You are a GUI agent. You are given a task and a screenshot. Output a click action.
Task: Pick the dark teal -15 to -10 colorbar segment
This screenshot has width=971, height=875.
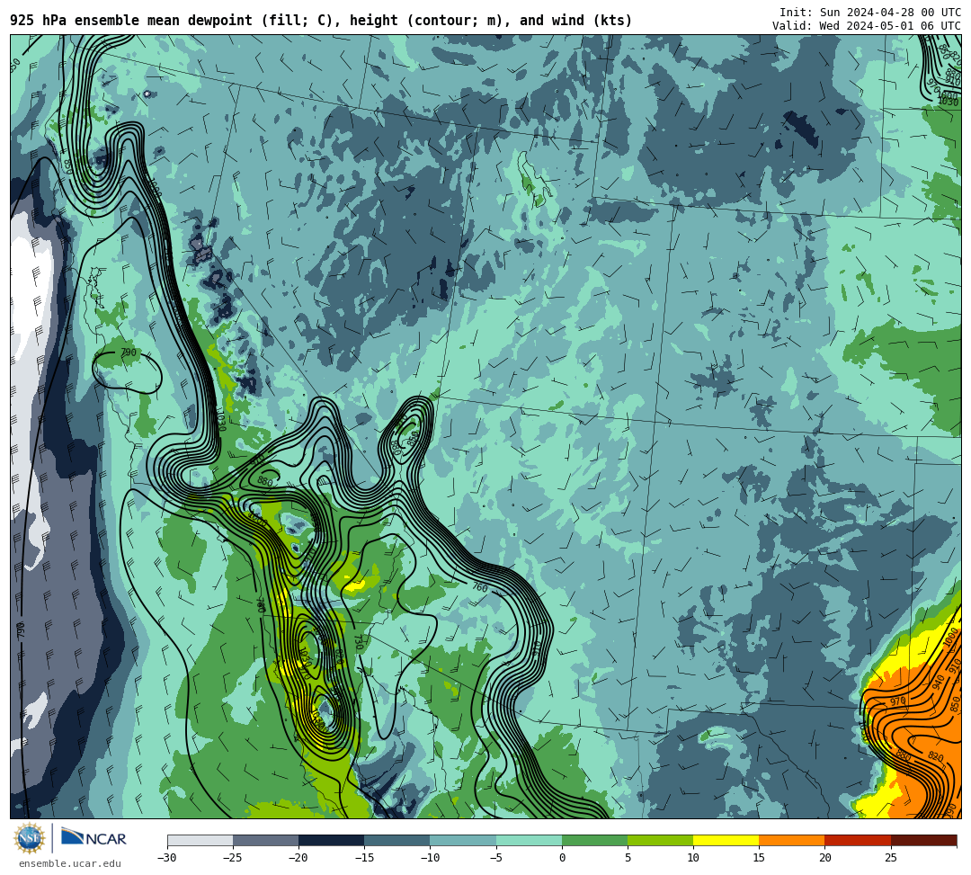click(397, 840)
